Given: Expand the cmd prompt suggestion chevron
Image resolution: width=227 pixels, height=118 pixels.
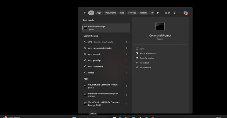Looking at the screenshot, I should tap(127, 54).
